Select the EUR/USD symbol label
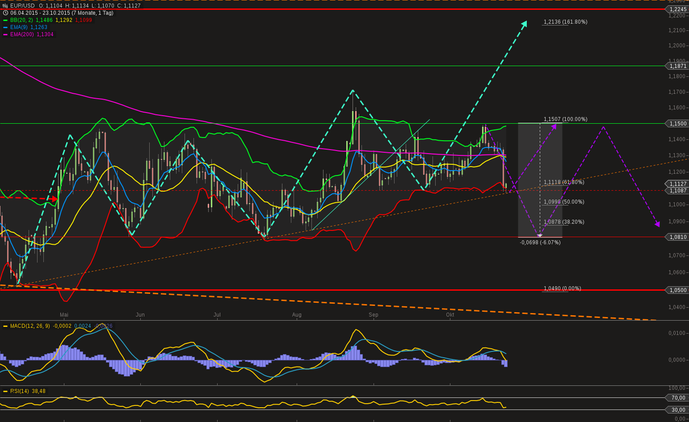Image resolution: width=689 pixels, height=422 pixels. [22, 6]
